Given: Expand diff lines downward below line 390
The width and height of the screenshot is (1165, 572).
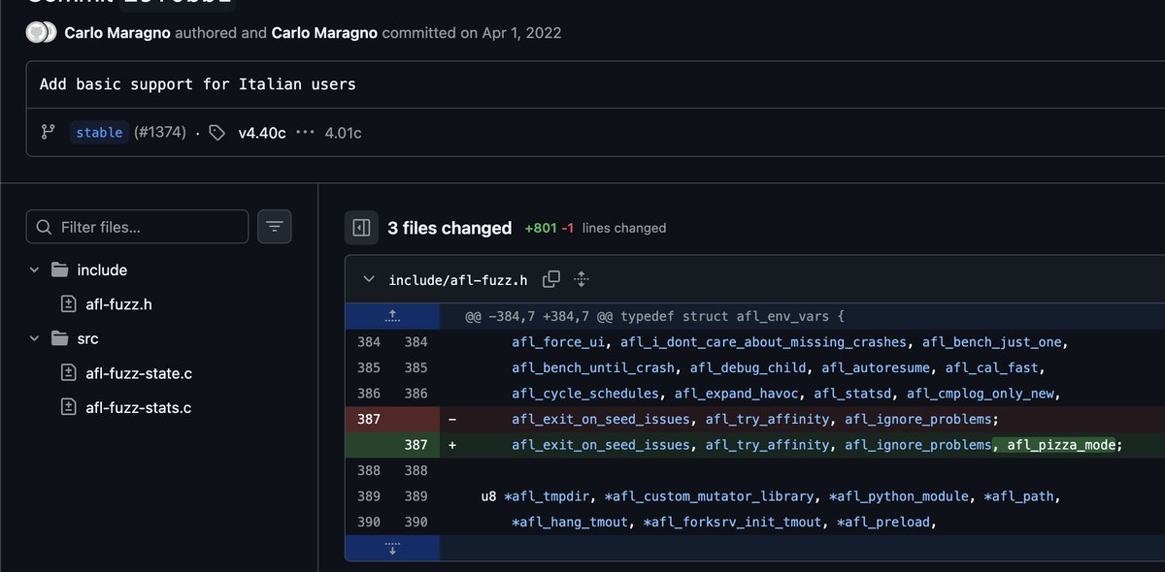Looking at the screenshot, I should point(392,550).
